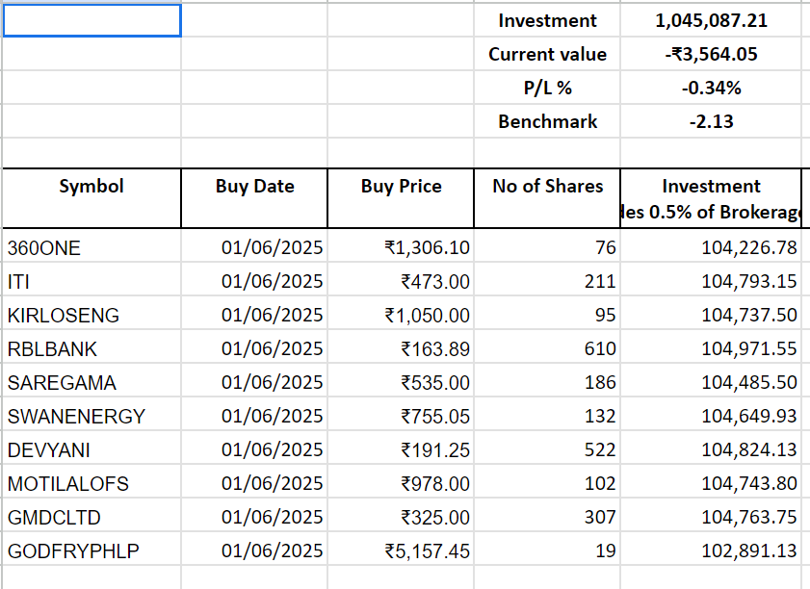Select the ITI symbol cell
Screen dimensions: 810x589
91,281
